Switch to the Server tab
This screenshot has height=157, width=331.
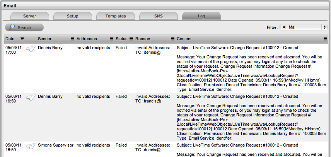coord(30,16)
